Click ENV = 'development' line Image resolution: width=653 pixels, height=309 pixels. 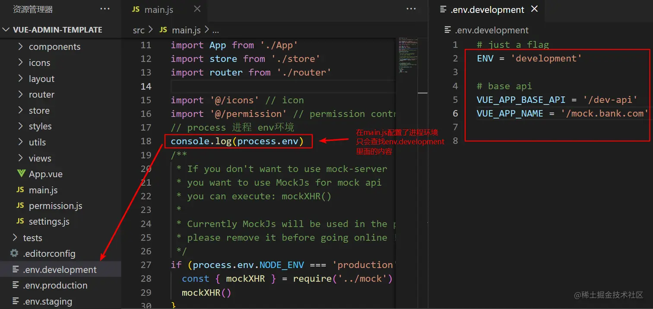[x=529, y=58]
